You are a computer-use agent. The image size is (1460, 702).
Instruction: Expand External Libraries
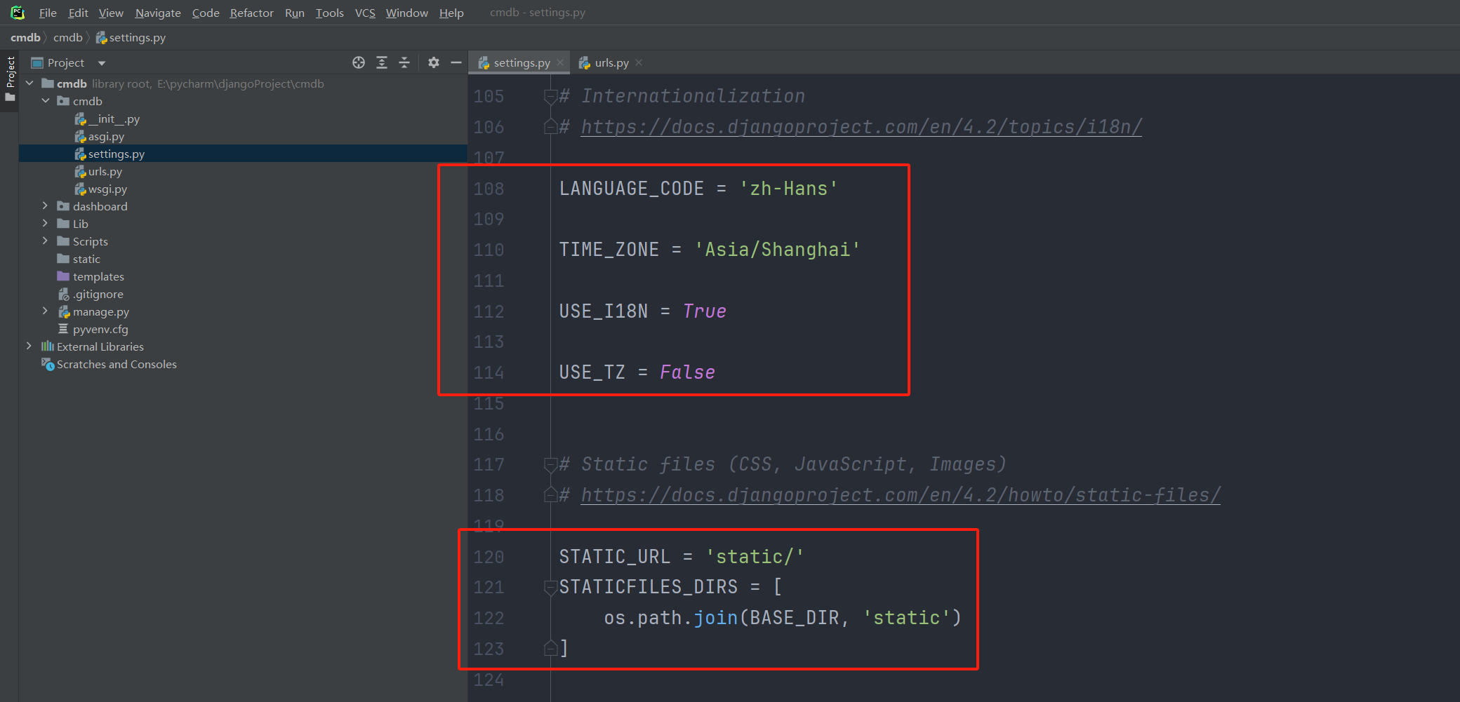click(29, 346)
